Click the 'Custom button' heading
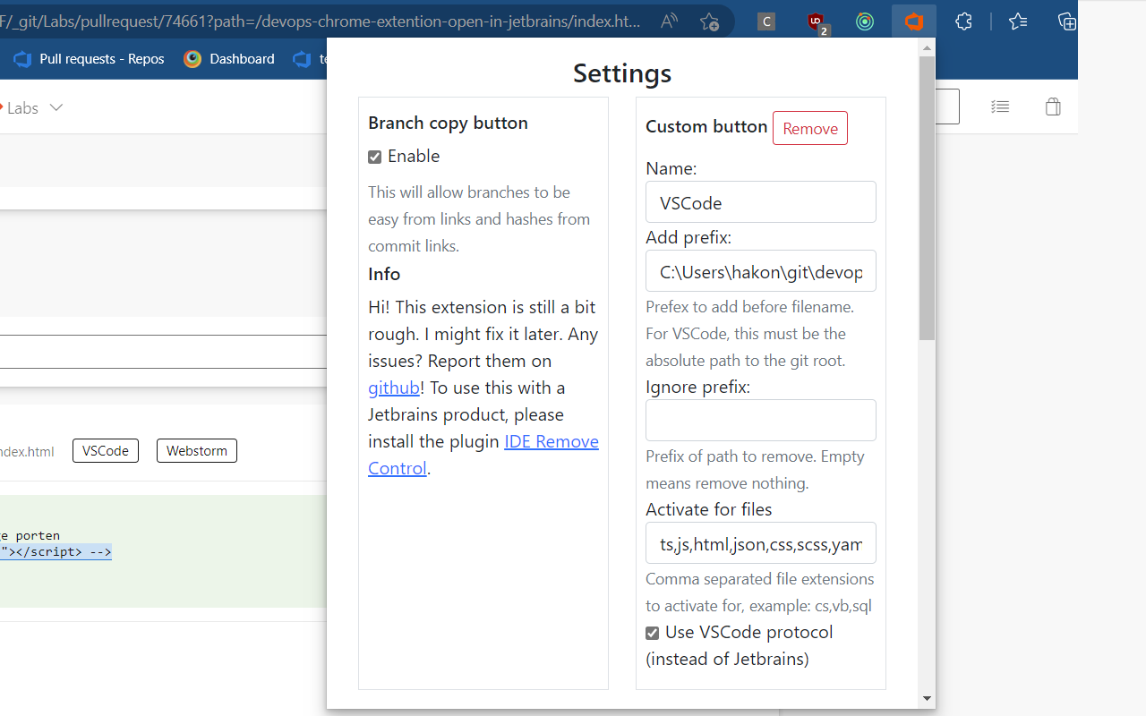 706,126
